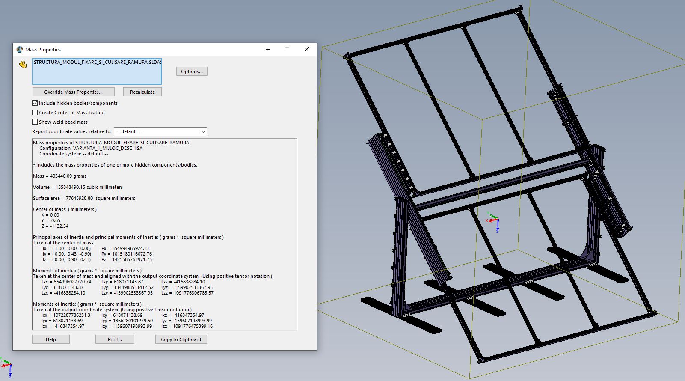Click the Mass Properties title bar icon
685x381 pixels.
pos(19,49)
